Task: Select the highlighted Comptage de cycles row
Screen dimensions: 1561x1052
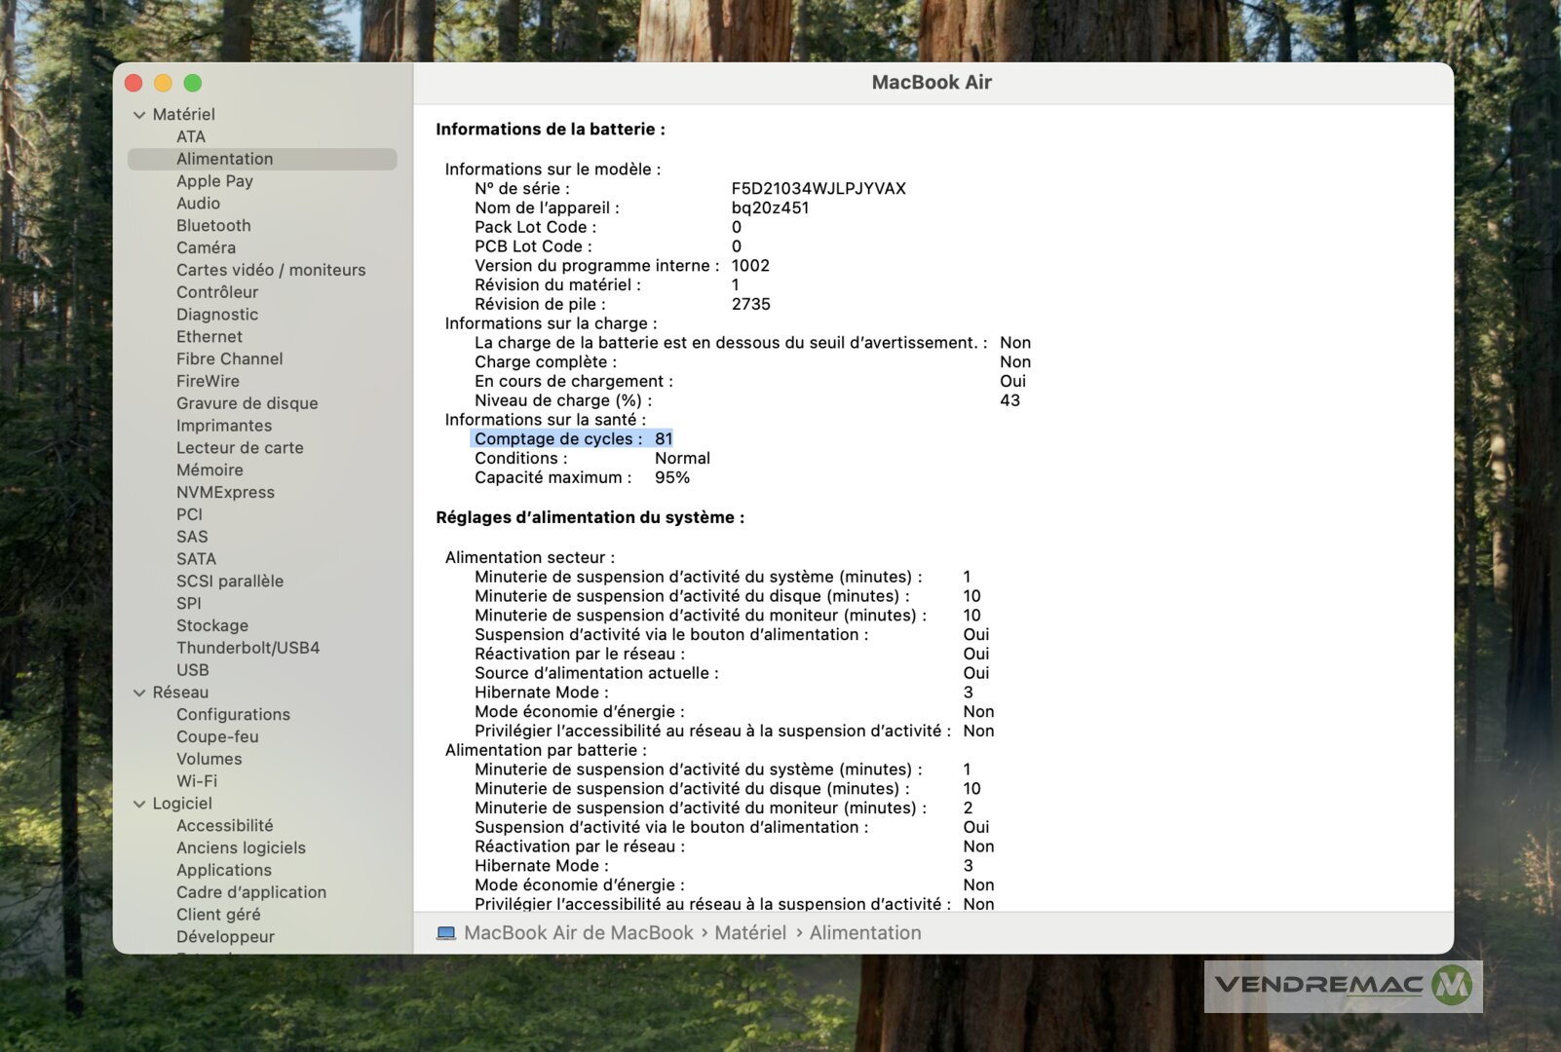Action: click(x=572, y=439)
